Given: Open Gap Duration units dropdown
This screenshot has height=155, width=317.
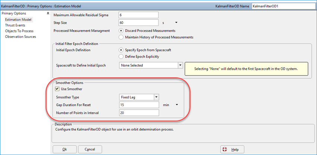Looking at the screenshot, I should (x=177, y=104).
